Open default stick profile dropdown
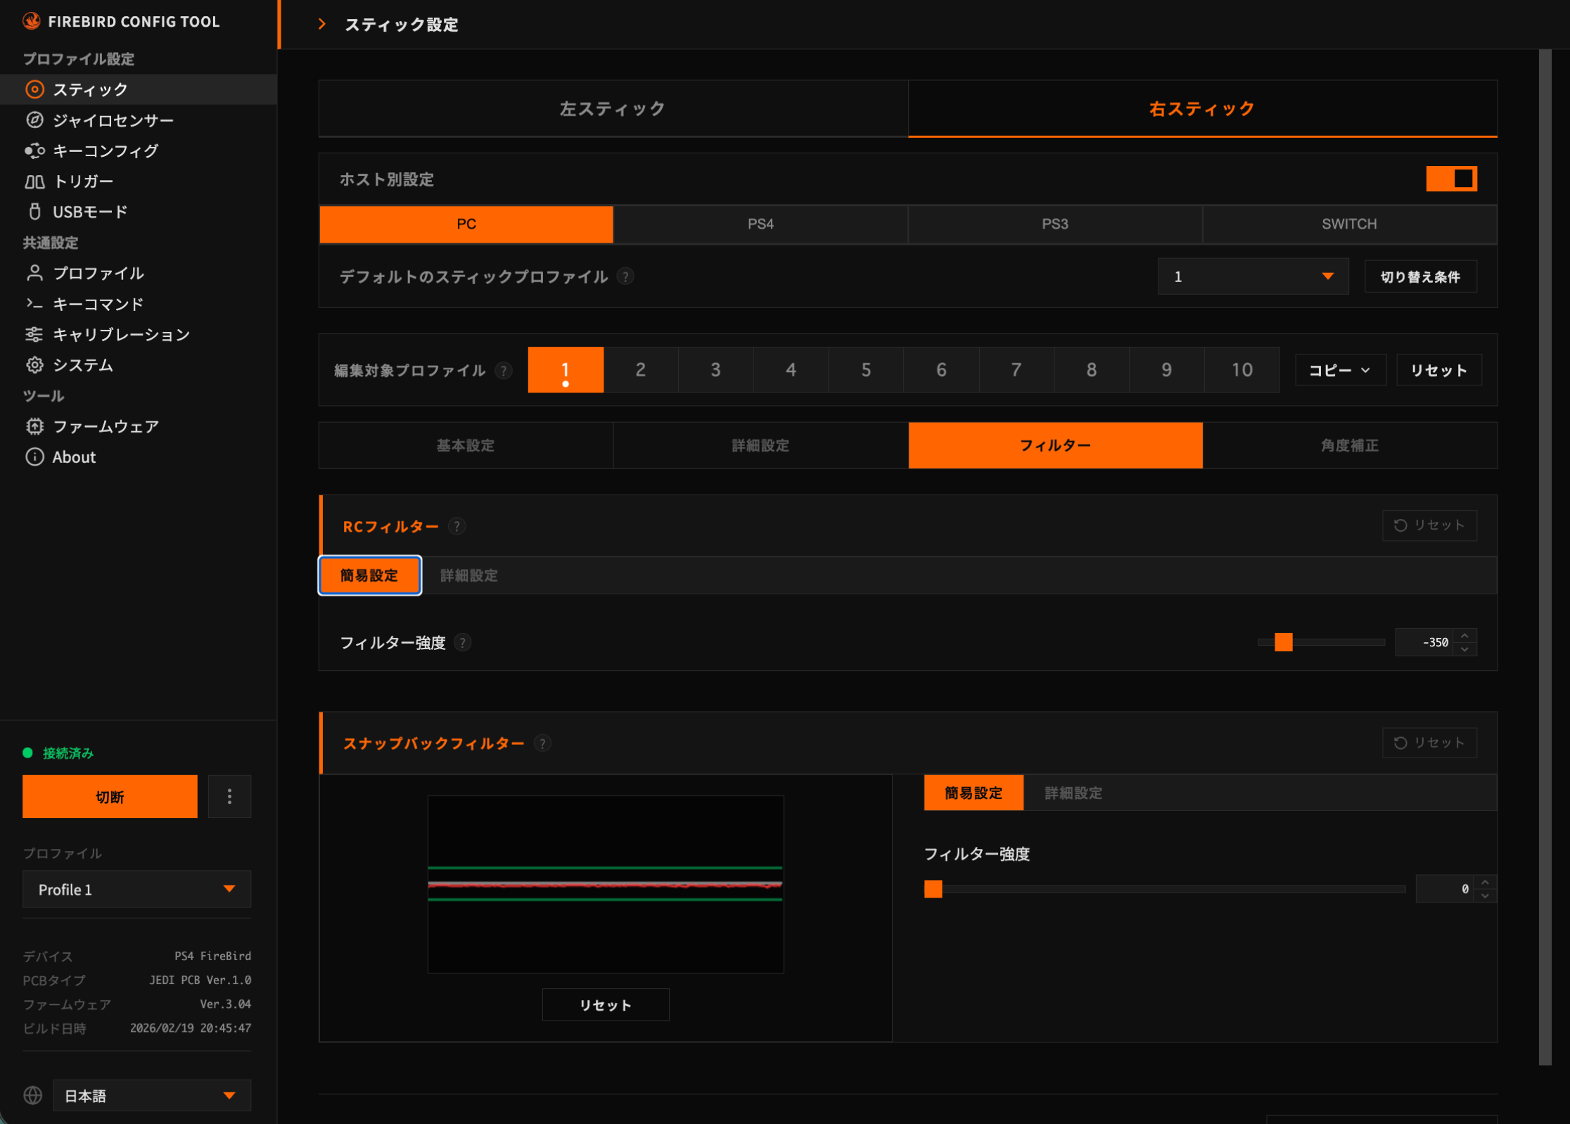 pyautogui.click(x=1252, y=276)
